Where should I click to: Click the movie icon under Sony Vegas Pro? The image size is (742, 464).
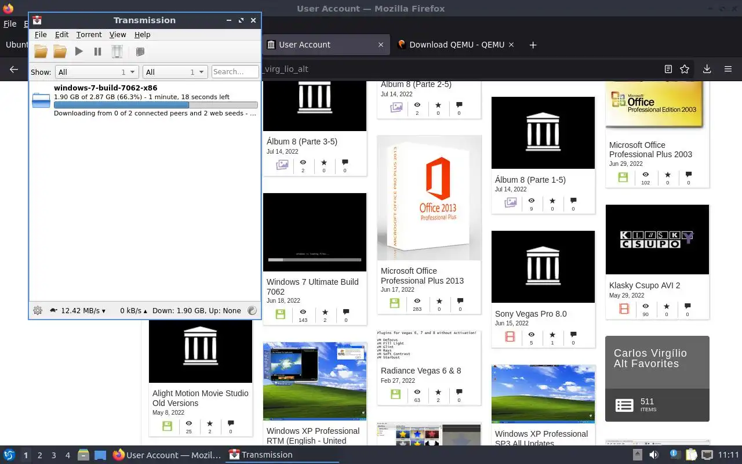click(x=510, y=336)
